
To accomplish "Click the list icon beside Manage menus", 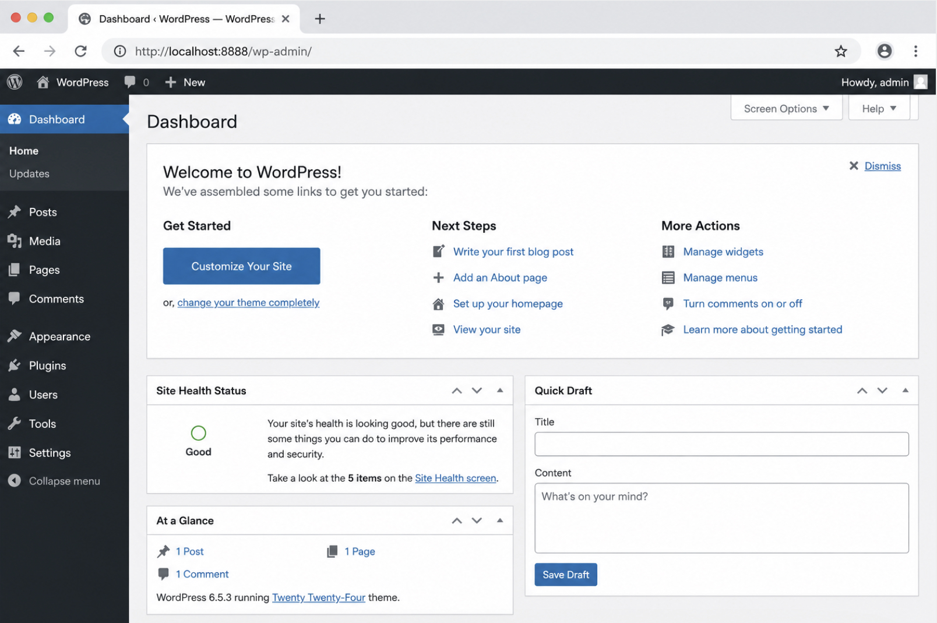I will point(668,278).
